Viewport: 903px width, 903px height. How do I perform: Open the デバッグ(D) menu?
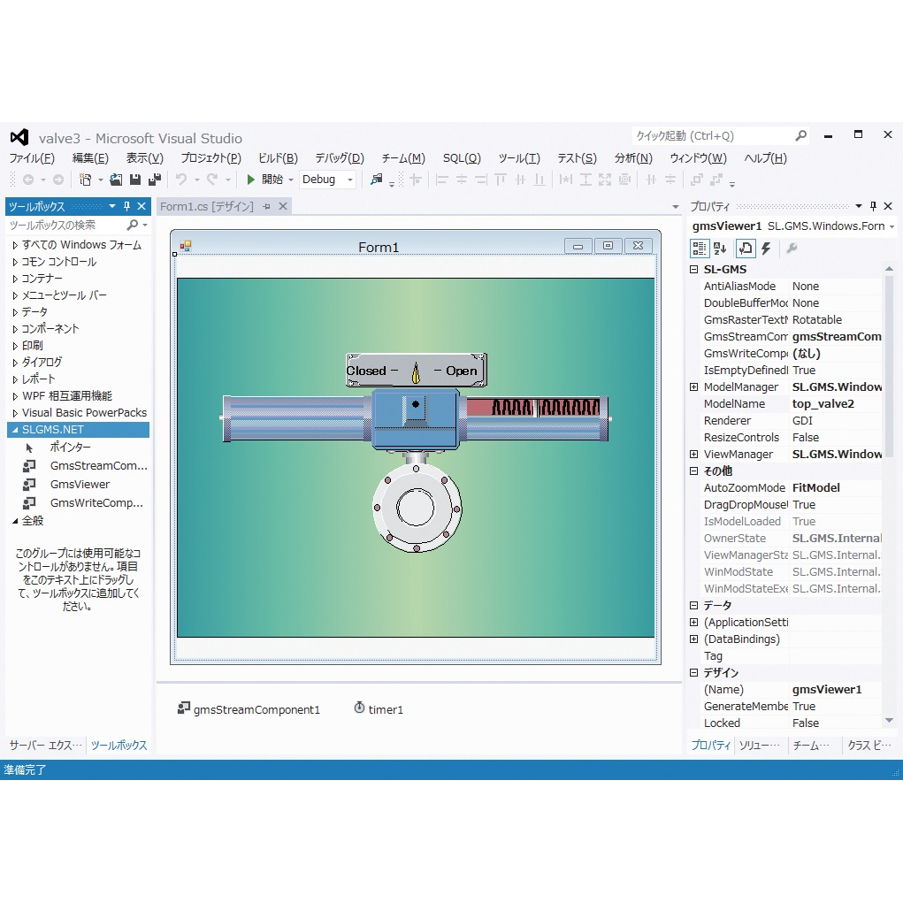pyautogui.click(x=340, y=158)
